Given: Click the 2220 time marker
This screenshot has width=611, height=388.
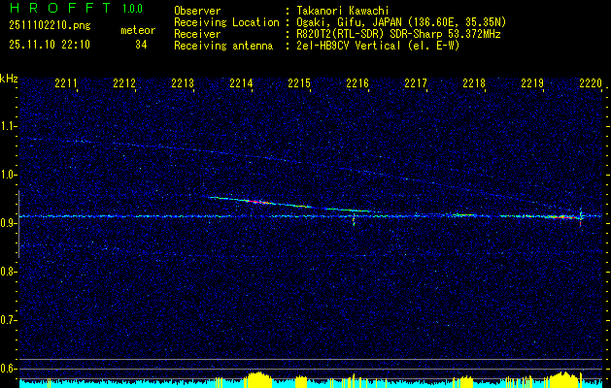Looking at the screenshot, I should (x=590, y=84).
